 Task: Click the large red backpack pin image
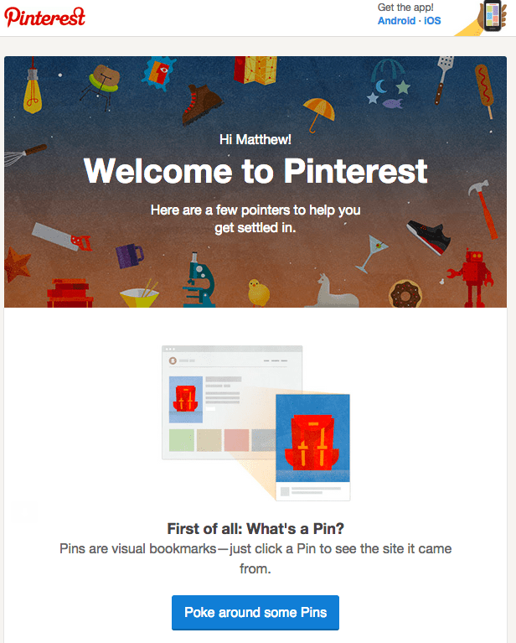tap(312, 438)
